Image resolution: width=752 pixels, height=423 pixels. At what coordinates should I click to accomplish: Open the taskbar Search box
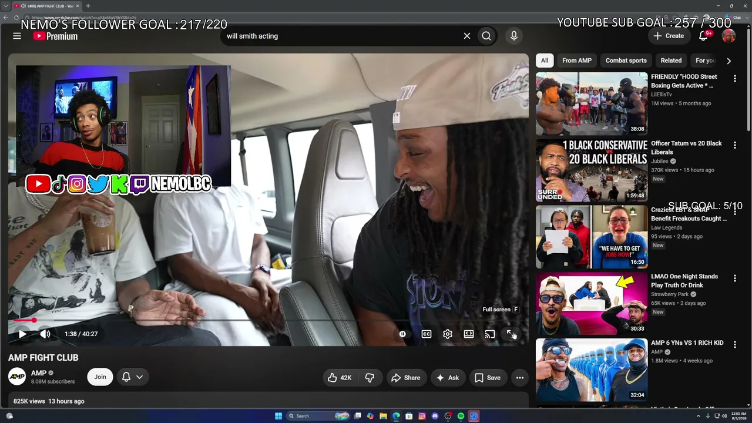[318, 416]
